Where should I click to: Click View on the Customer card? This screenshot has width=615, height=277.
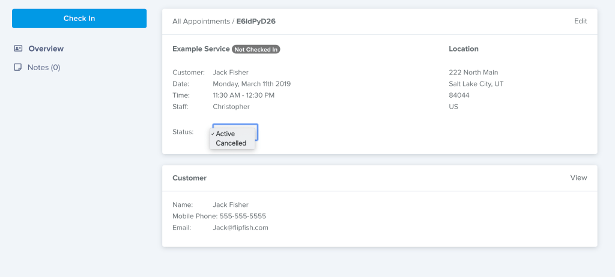coord(578,177)
